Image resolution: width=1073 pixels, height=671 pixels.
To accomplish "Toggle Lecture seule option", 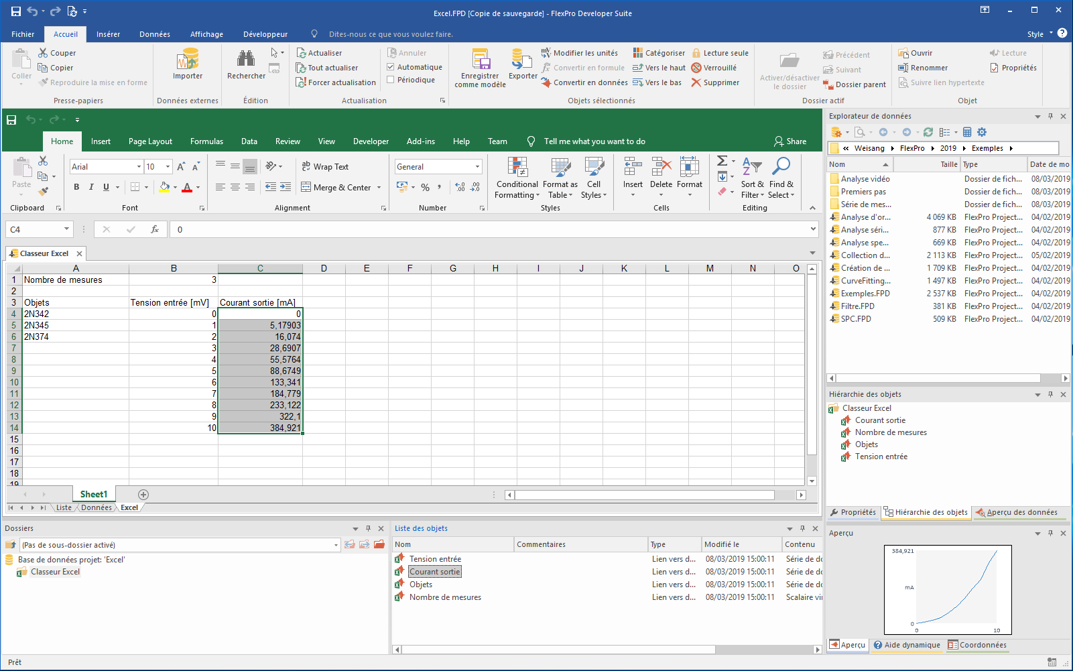I will coord(720,53).
